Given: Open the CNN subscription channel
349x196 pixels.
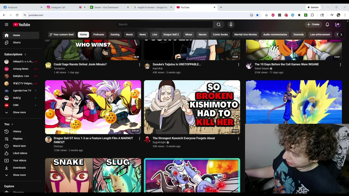Looking at the screenshot, I should 21,105.
